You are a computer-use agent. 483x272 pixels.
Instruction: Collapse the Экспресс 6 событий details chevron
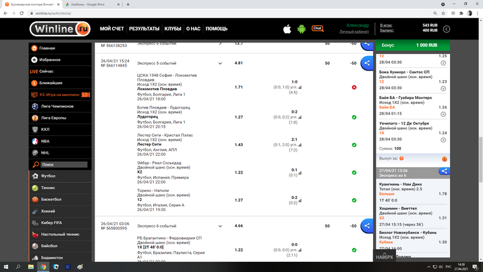(x=220, y=226)
